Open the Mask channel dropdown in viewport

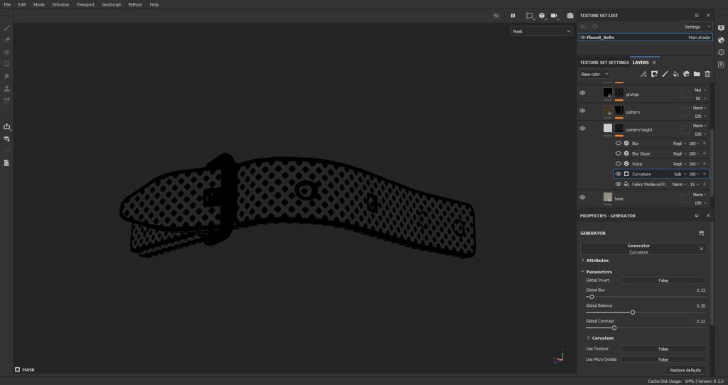pyautogui.click(x=541, y=31)
